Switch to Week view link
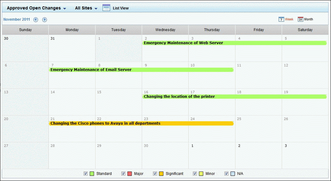The width and height of the screenshot is (331, 181). click(x=289, y=19)
